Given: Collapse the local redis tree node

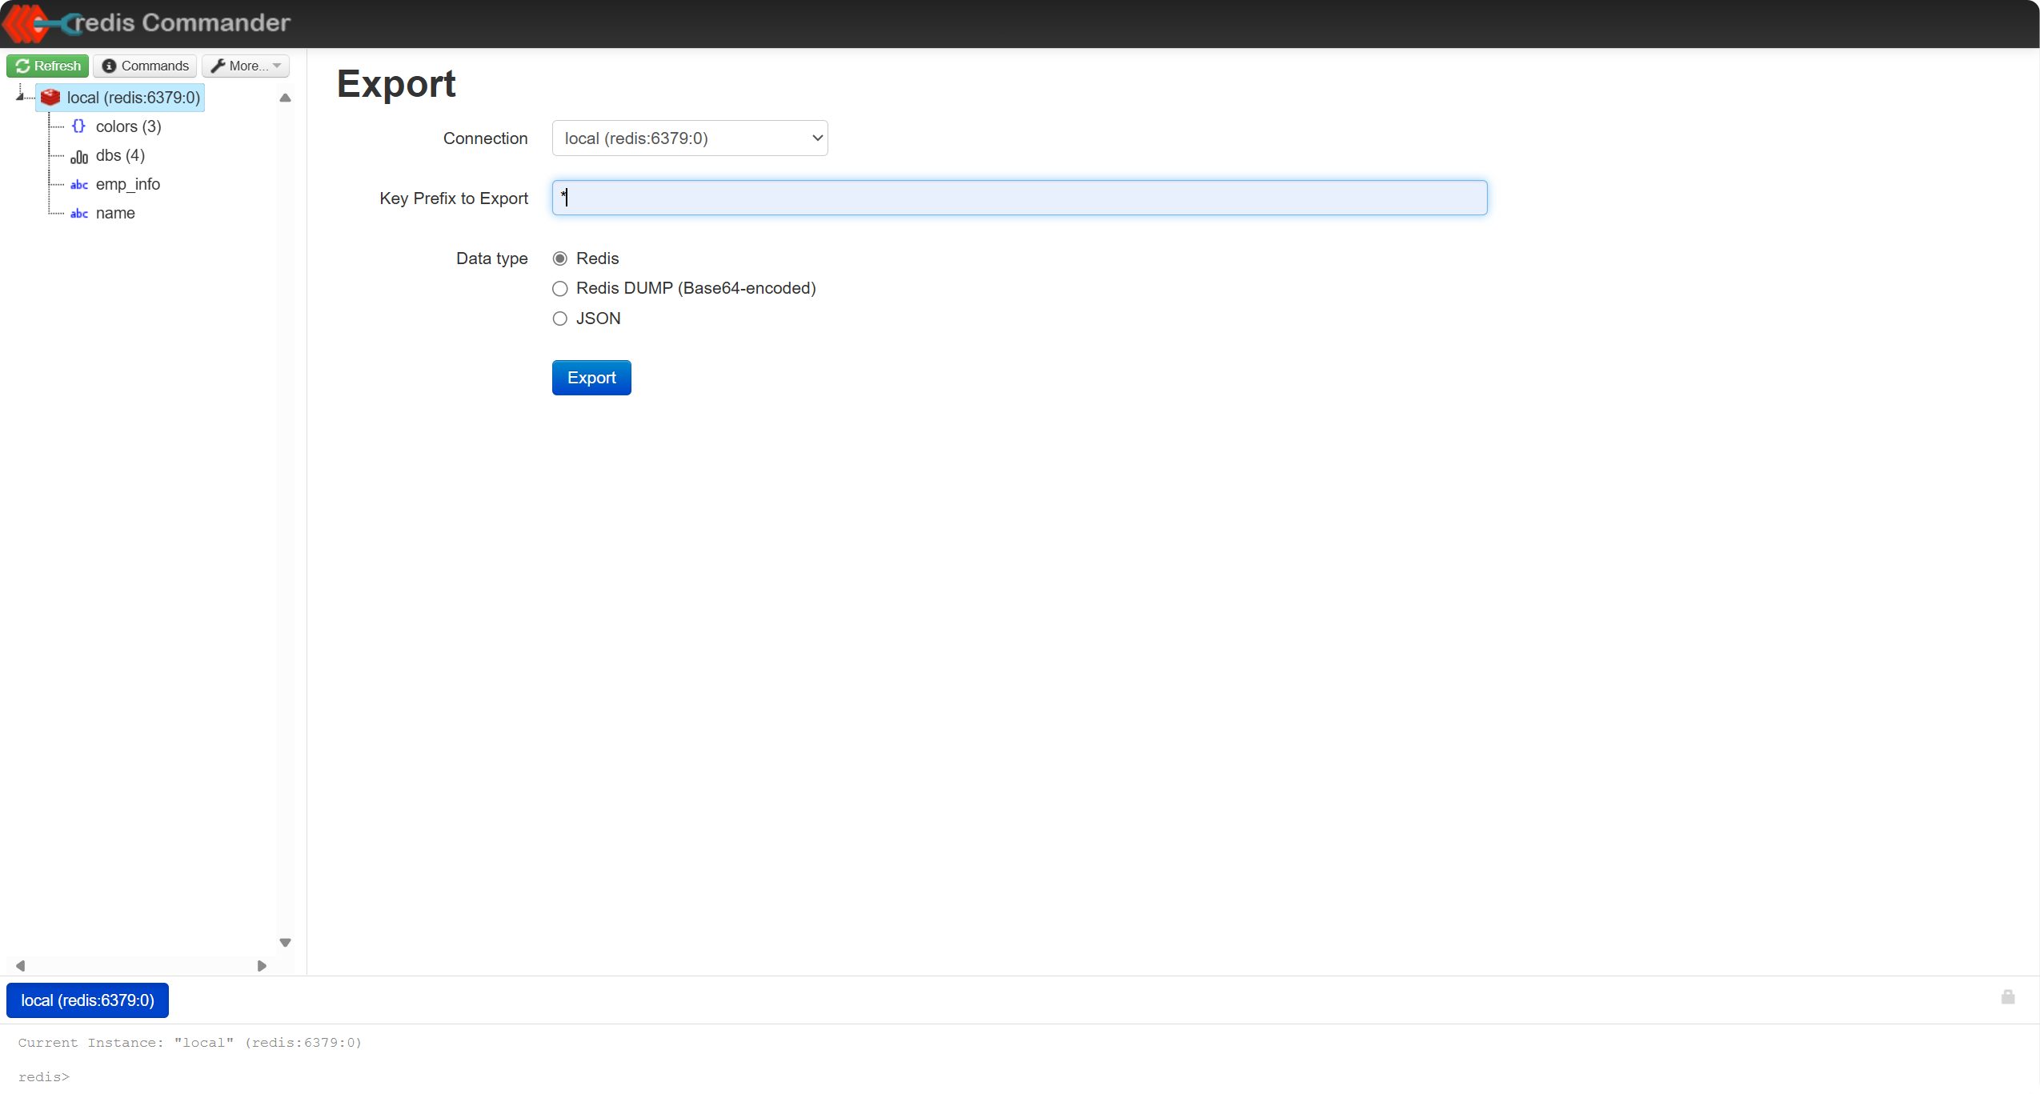Looking at the screenshot, I should [20, 97].
